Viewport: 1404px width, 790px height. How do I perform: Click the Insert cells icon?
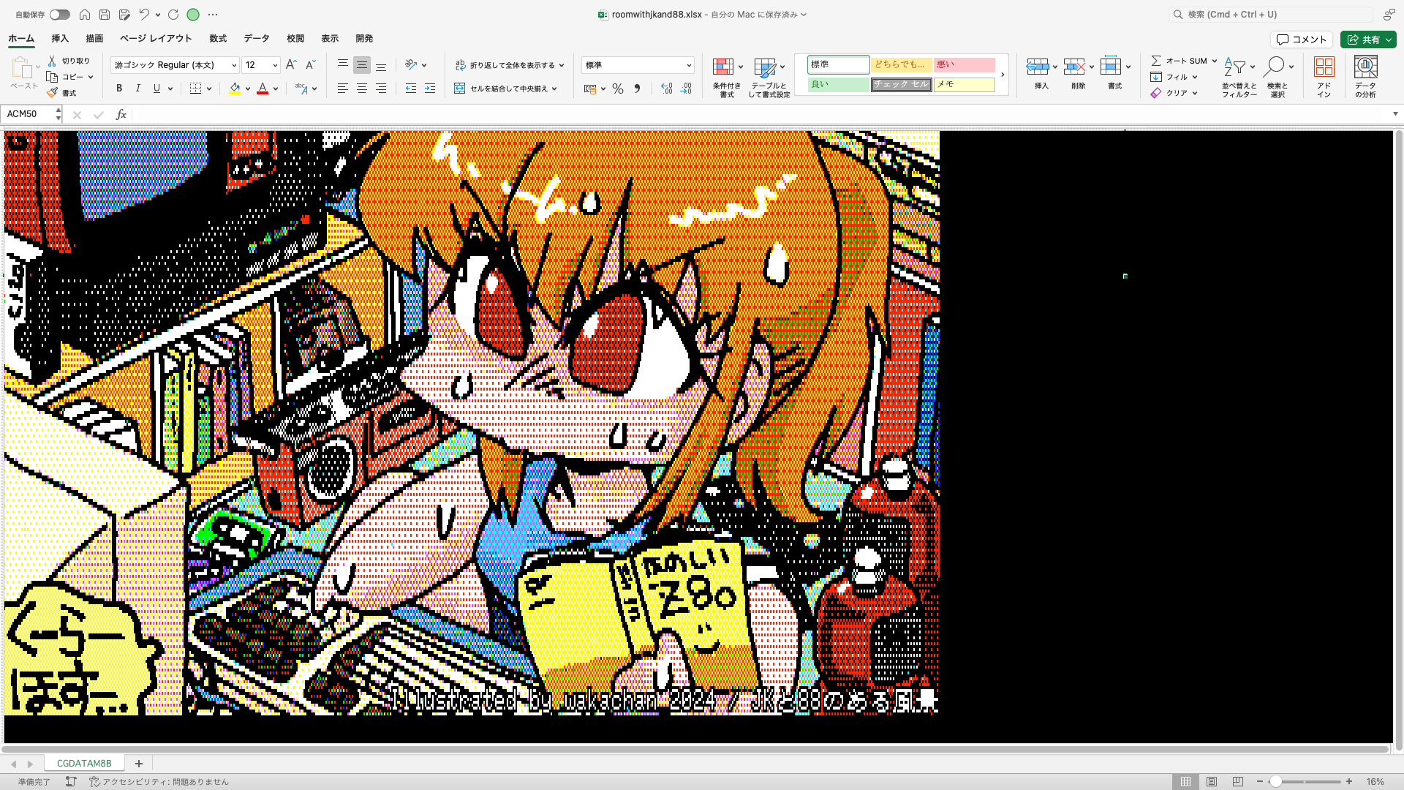click(1038, 67)
